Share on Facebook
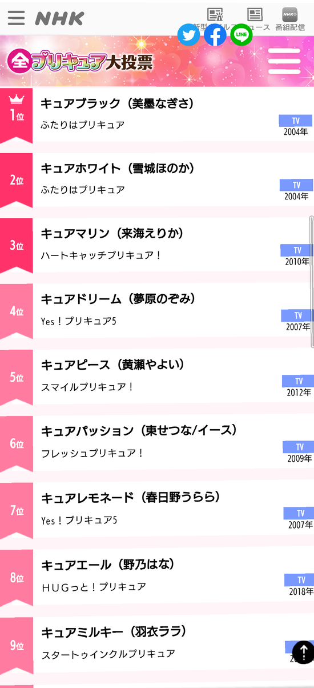Viewport: 314px width, 688px height. coord(215,35)
